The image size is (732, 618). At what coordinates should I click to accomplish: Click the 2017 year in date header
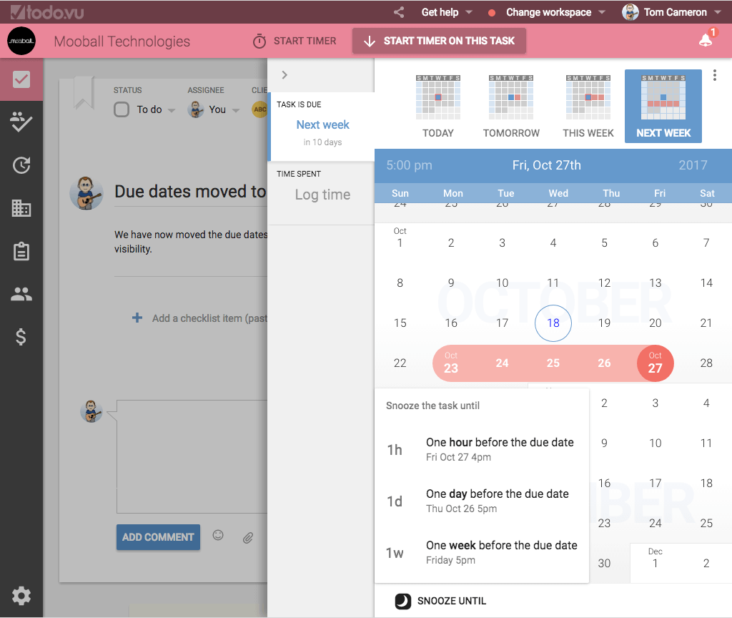click(693, 165)
